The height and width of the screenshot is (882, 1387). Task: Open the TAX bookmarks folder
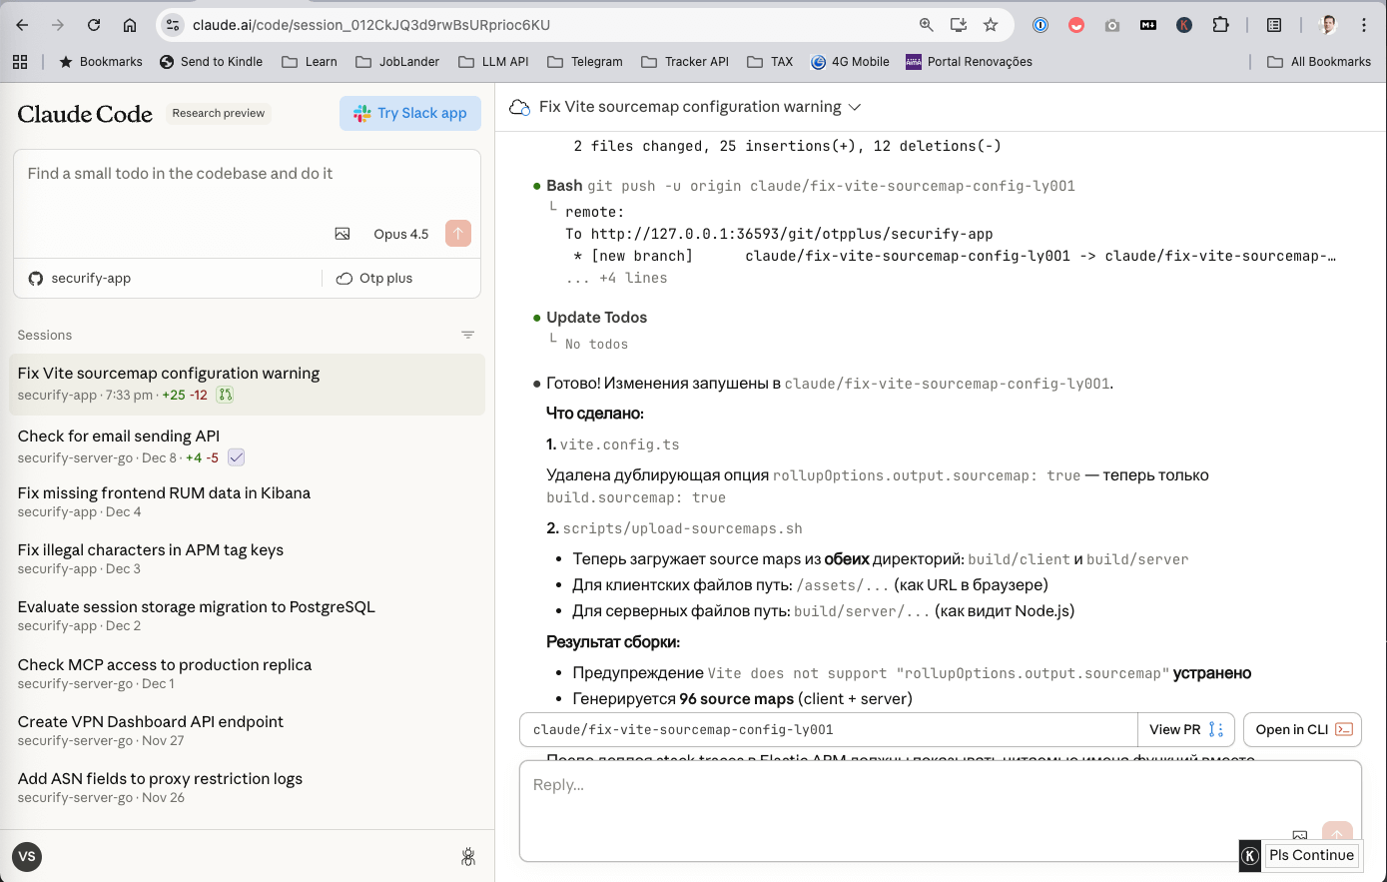point(770,61)
